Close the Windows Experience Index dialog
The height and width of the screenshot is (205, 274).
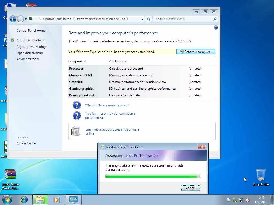coord(202,147)
